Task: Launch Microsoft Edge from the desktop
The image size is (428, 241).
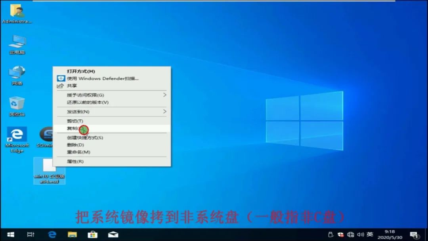Action: 17,140
